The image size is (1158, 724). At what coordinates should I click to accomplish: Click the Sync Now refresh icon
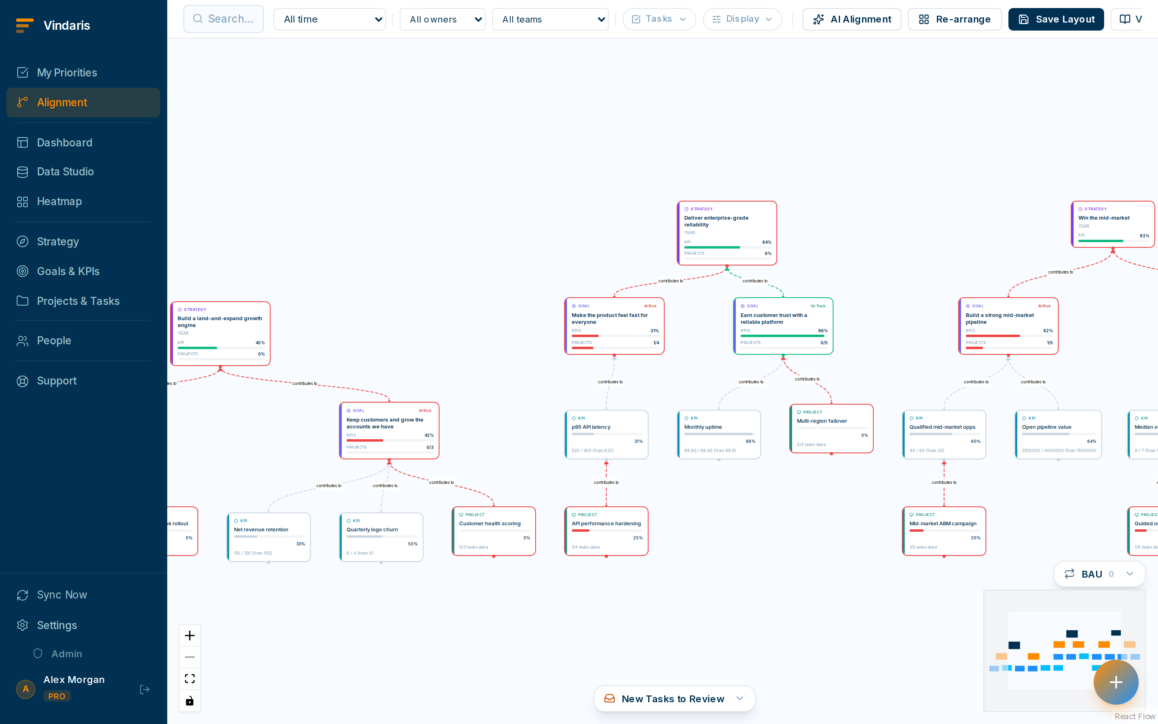[23, 595]
